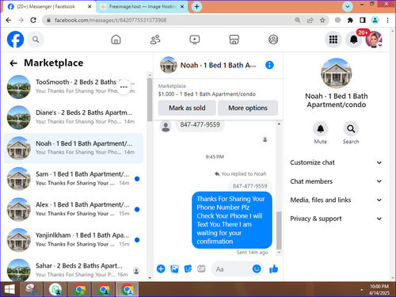
Task: Open more actions plus icon
Action: tap(161, 269)
